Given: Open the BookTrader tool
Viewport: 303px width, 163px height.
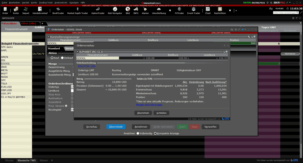Looking at the screenshot, I should [58, 11].
